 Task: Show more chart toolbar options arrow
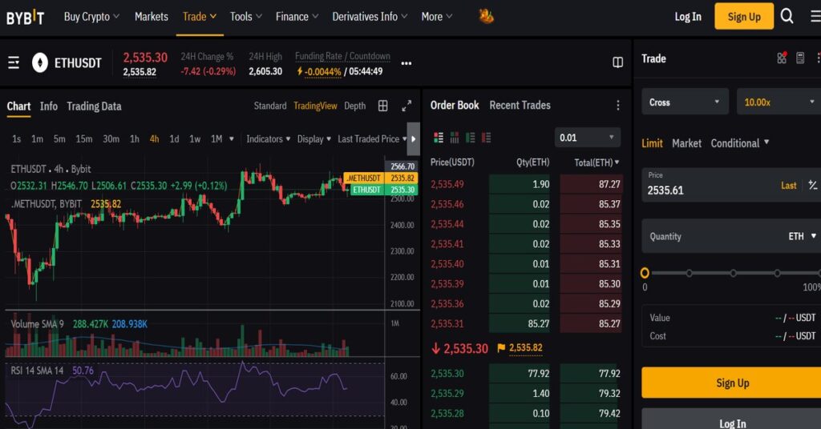414,139
